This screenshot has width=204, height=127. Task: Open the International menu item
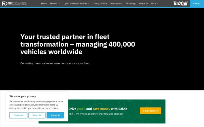(x=116, y=3)
